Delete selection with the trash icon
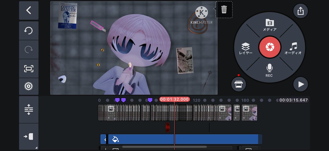Image resolution: width=329 pixels, height=151 pixels. (224, 10)
